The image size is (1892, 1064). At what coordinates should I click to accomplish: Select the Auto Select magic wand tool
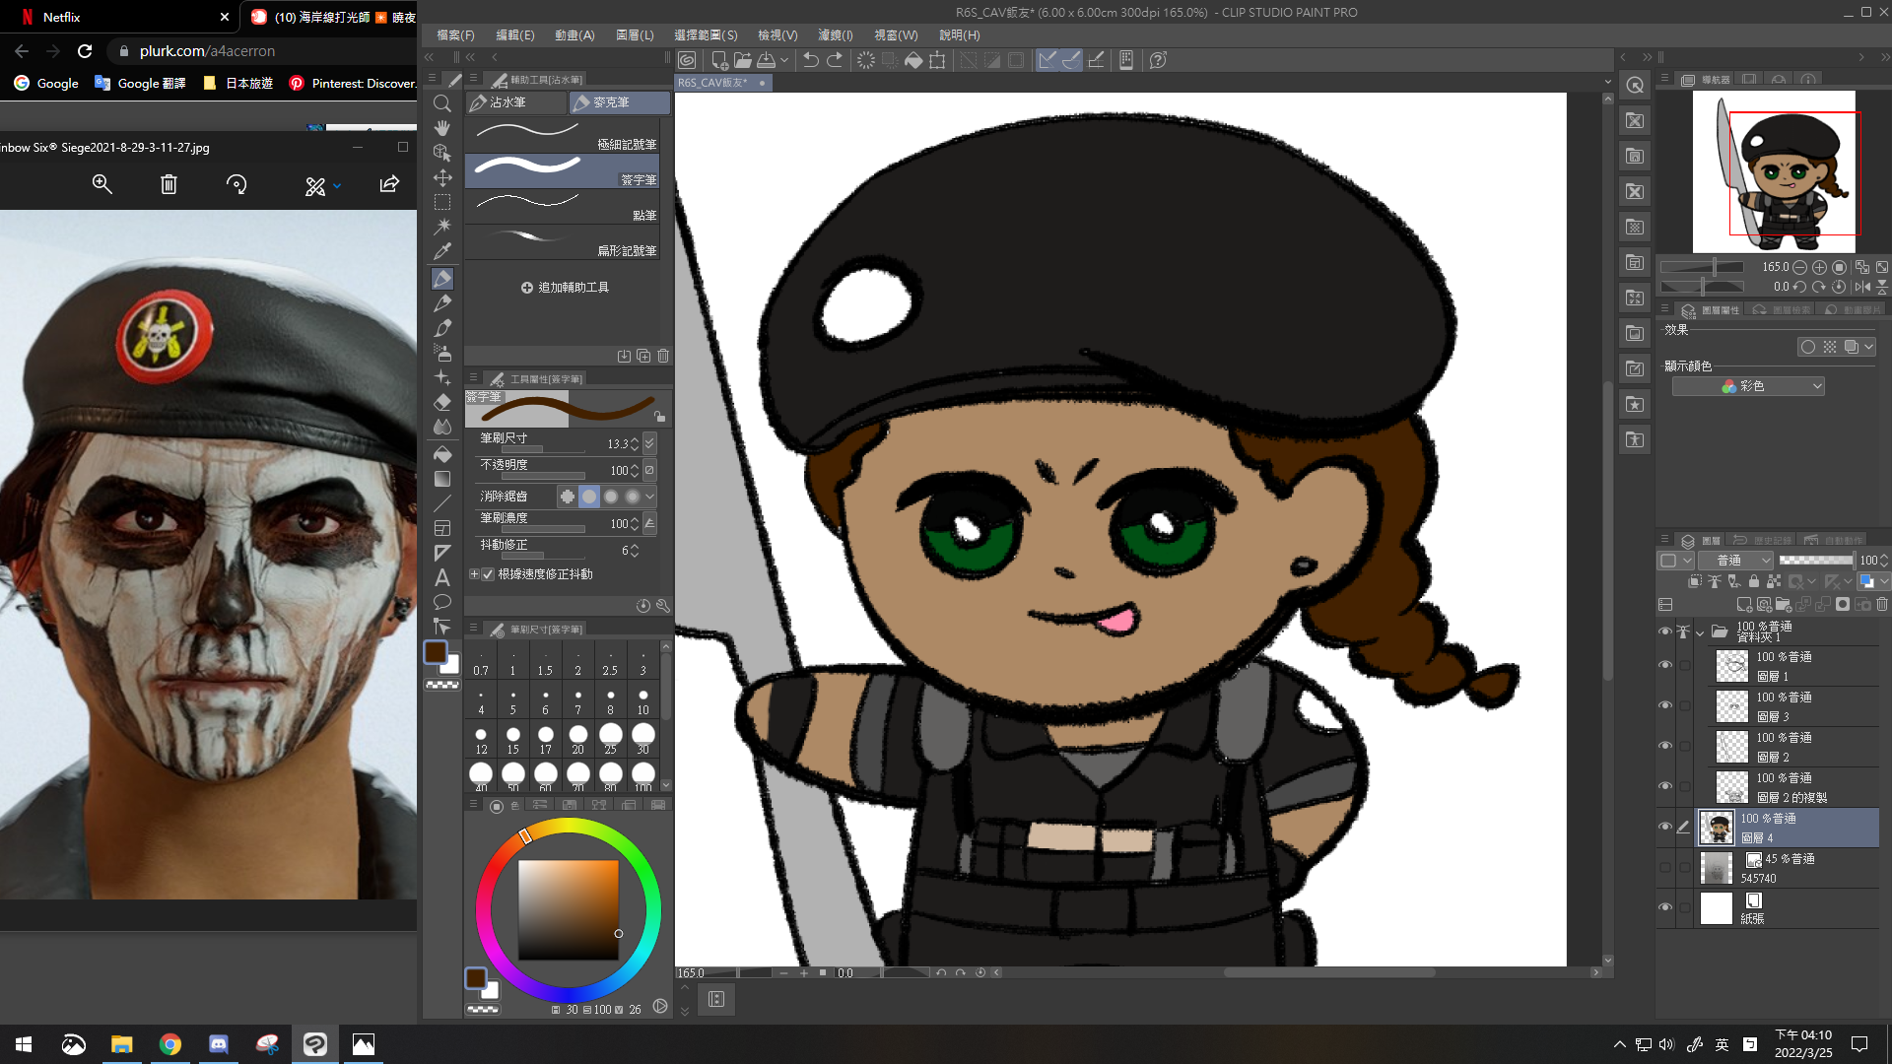(x=442, y=227)
